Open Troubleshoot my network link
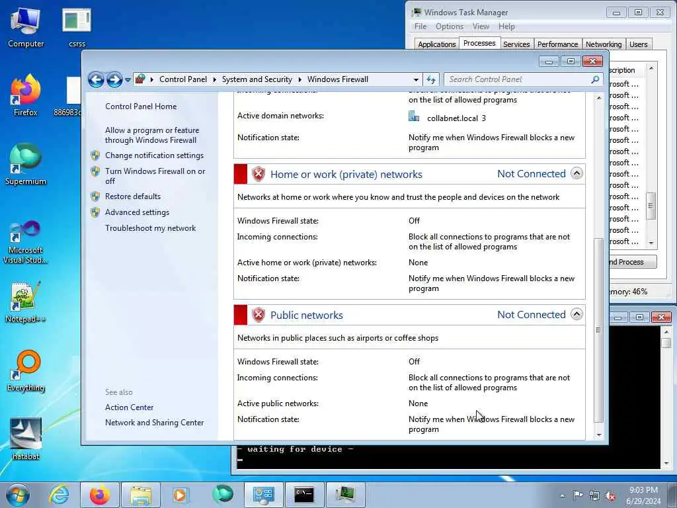 point(150,228)
